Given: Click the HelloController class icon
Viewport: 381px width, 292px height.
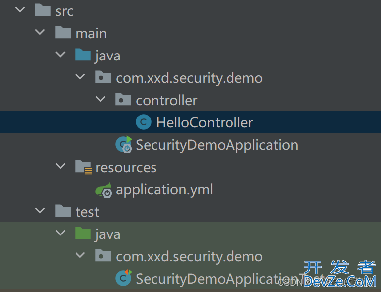Looking at the screenshot, I should pyautogui.click(x=144, y=122).
